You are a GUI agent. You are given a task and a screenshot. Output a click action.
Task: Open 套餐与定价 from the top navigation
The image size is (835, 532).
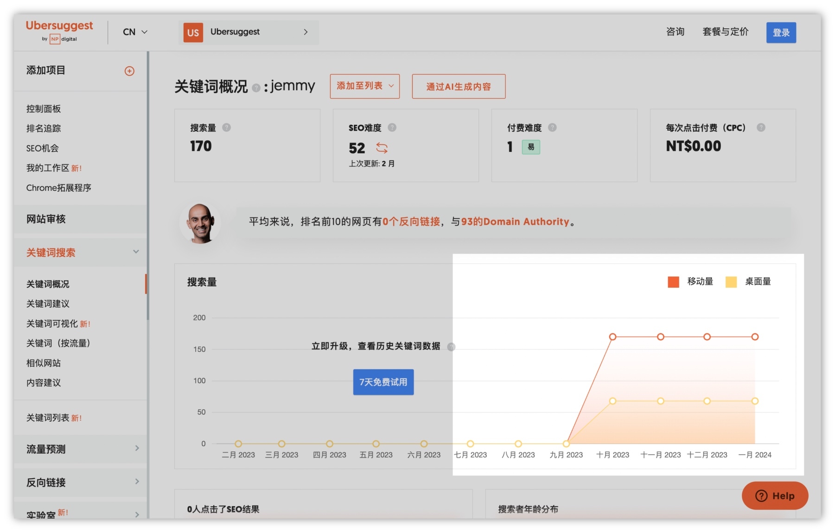coord(725,32)
